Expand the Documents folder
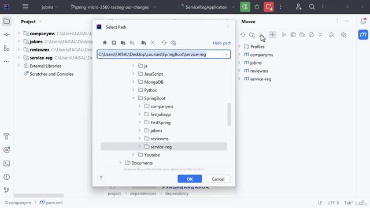Viewport: 370px width, 208px height. [x=120, y=163]
